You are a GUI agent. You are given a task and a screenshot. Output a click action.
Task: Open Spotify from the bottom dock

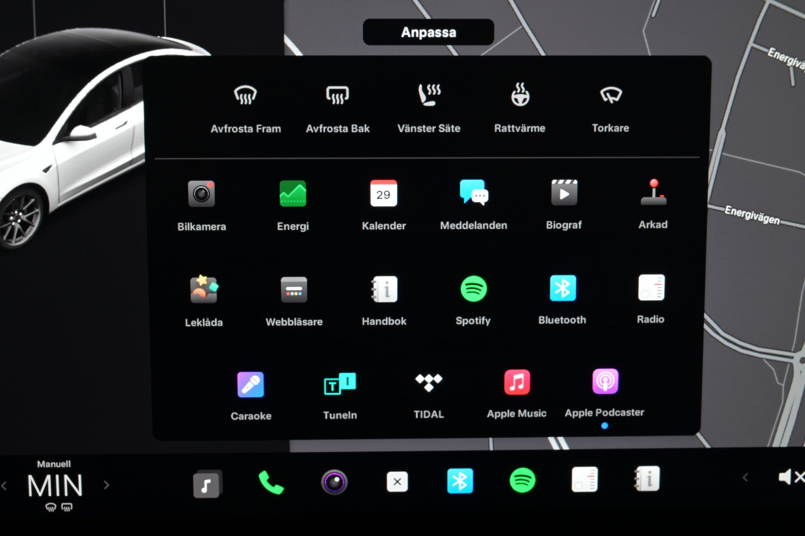(x=522, y=480)
